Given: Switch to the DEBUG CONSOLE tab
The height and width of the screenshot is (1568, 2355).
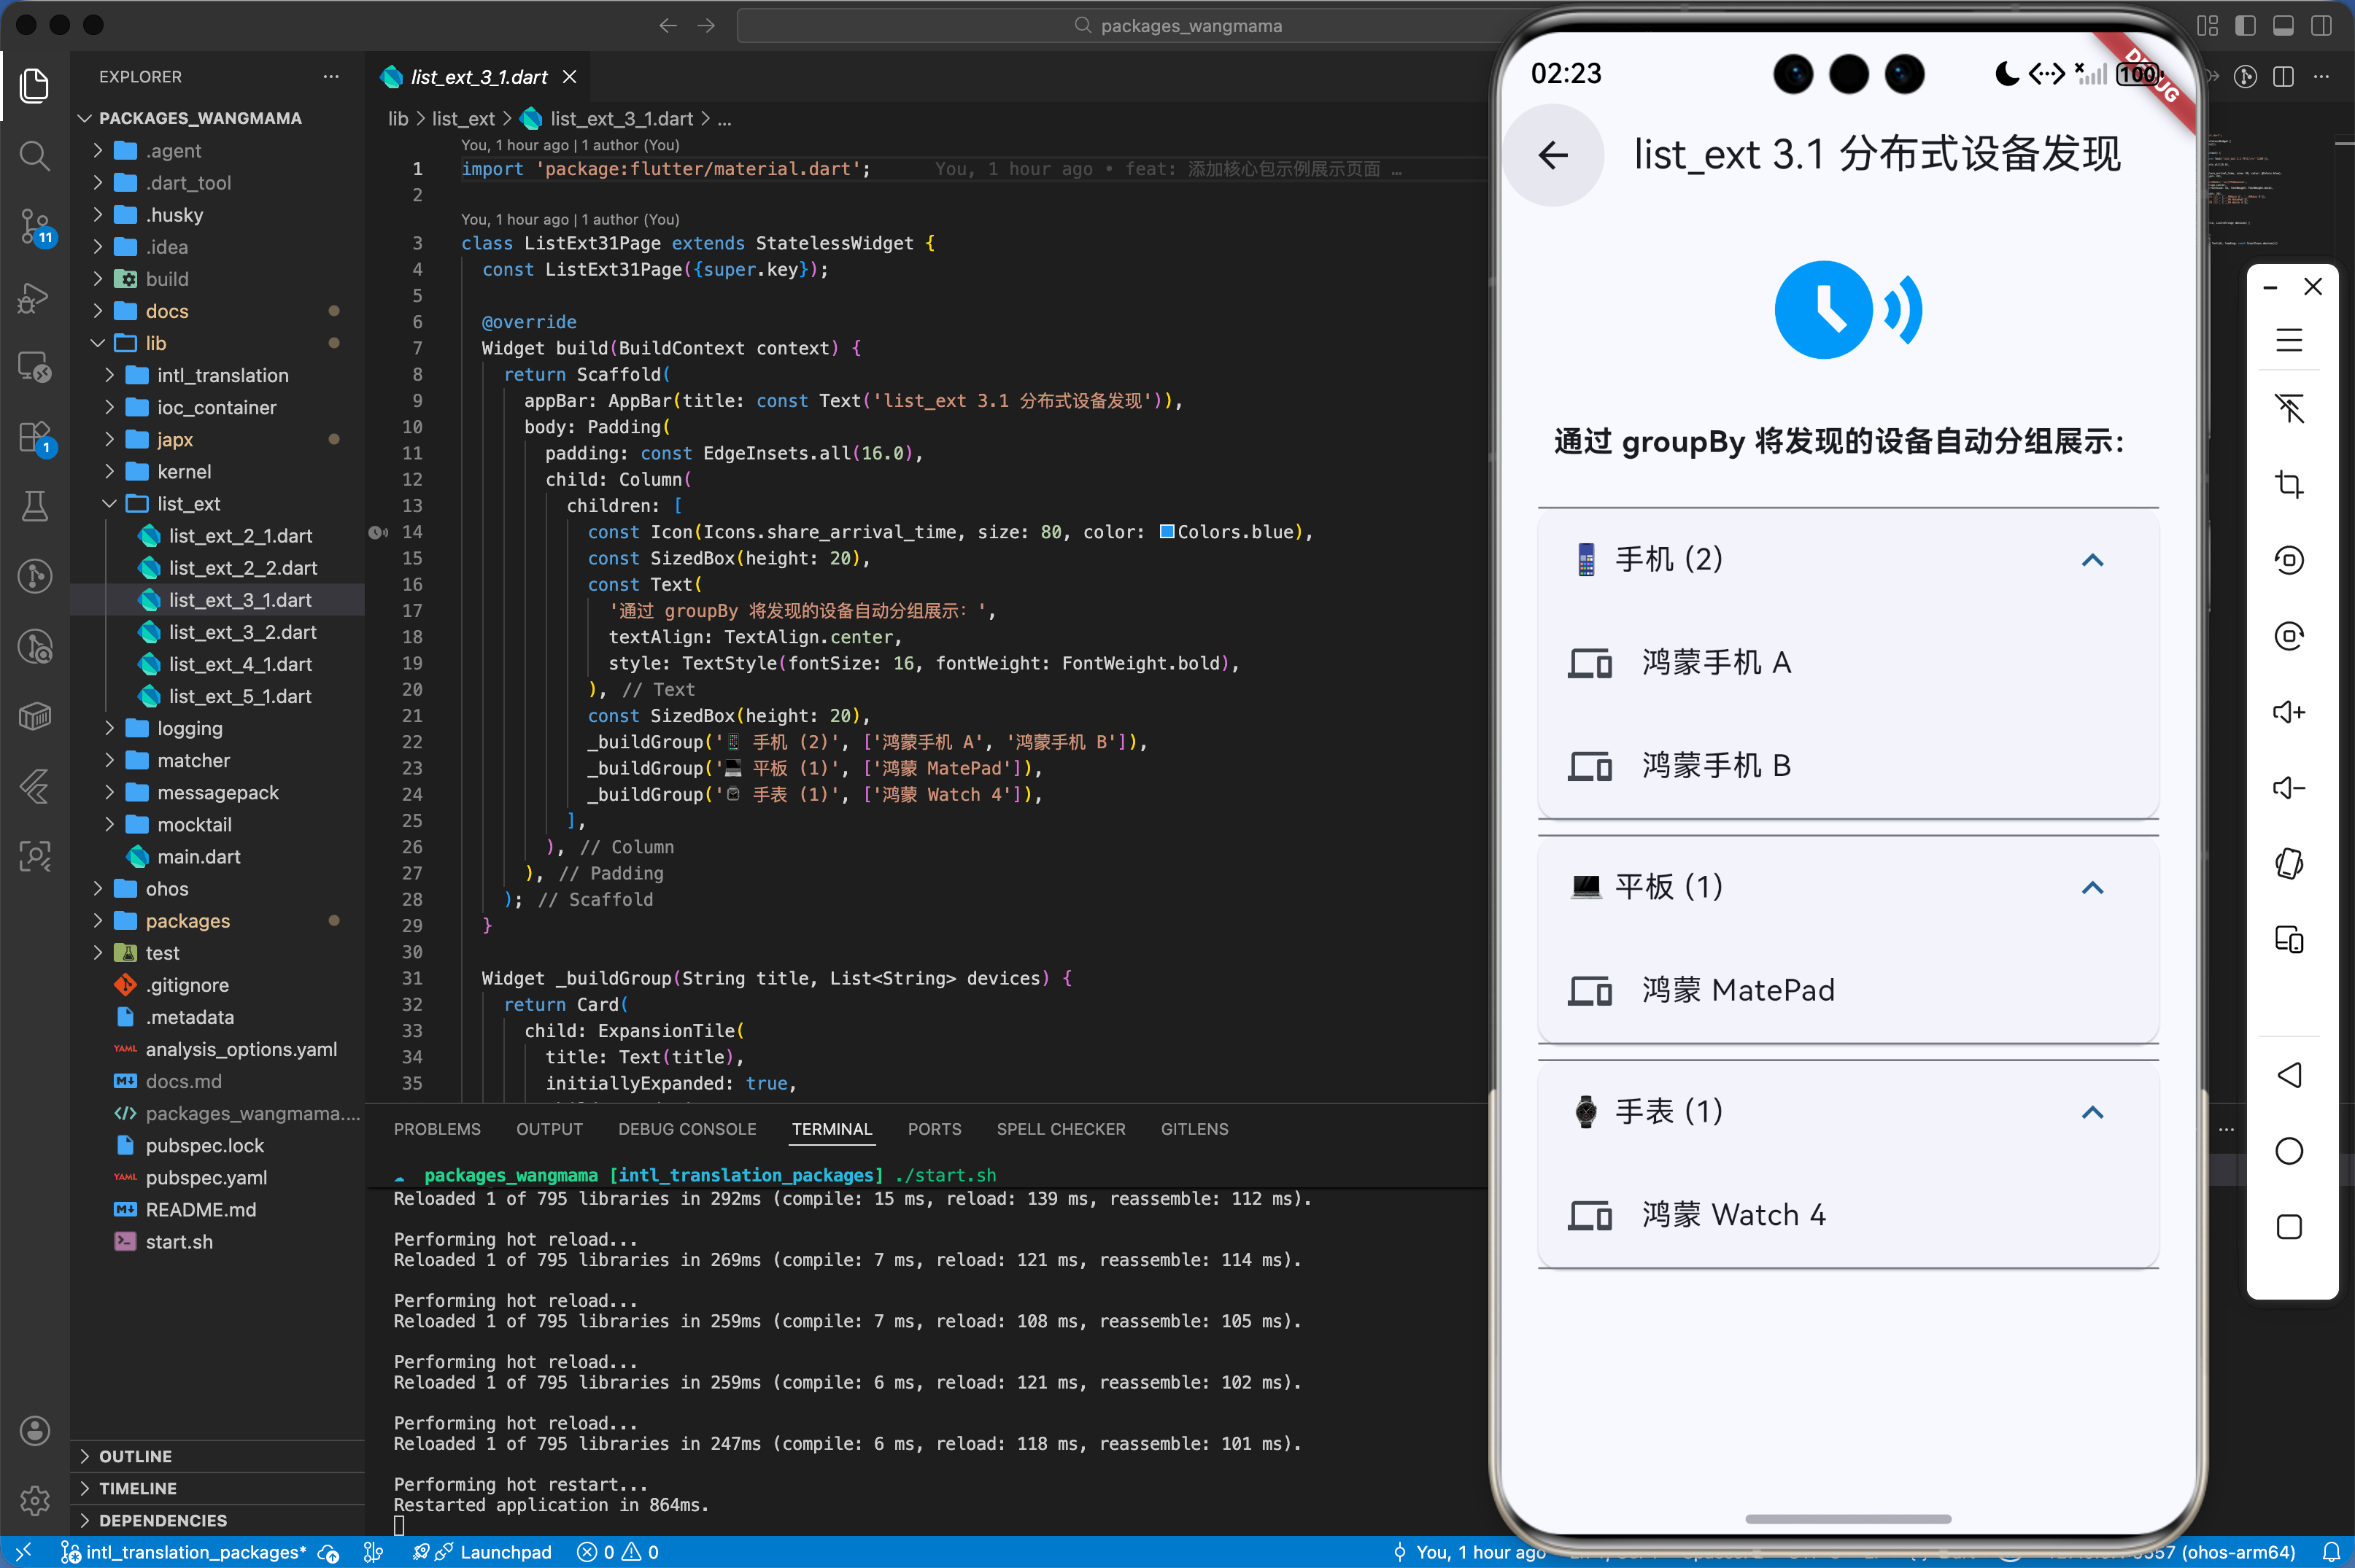Looking at the screenshot, I should (687, 1129).
